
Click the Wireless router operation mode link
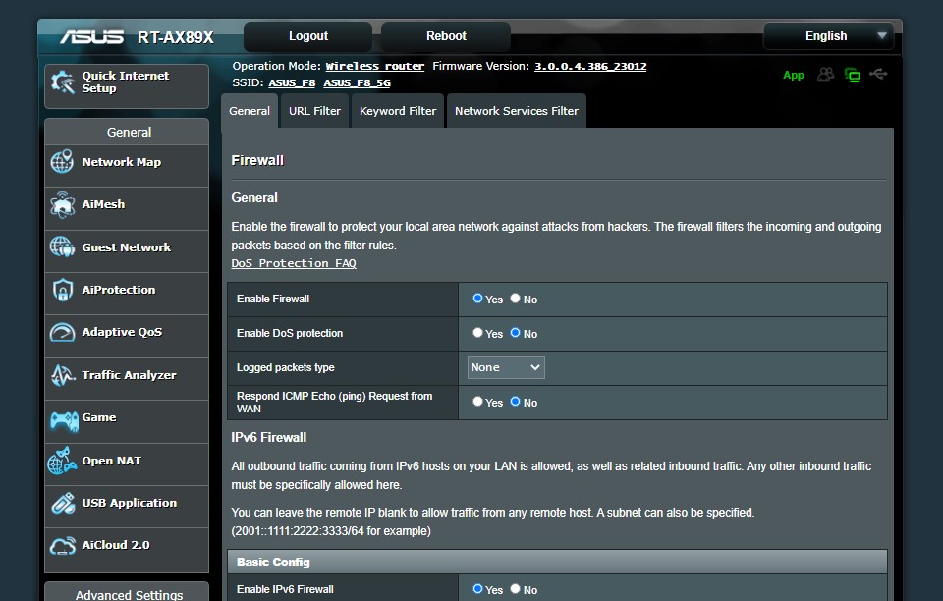(x=374, y=66)
